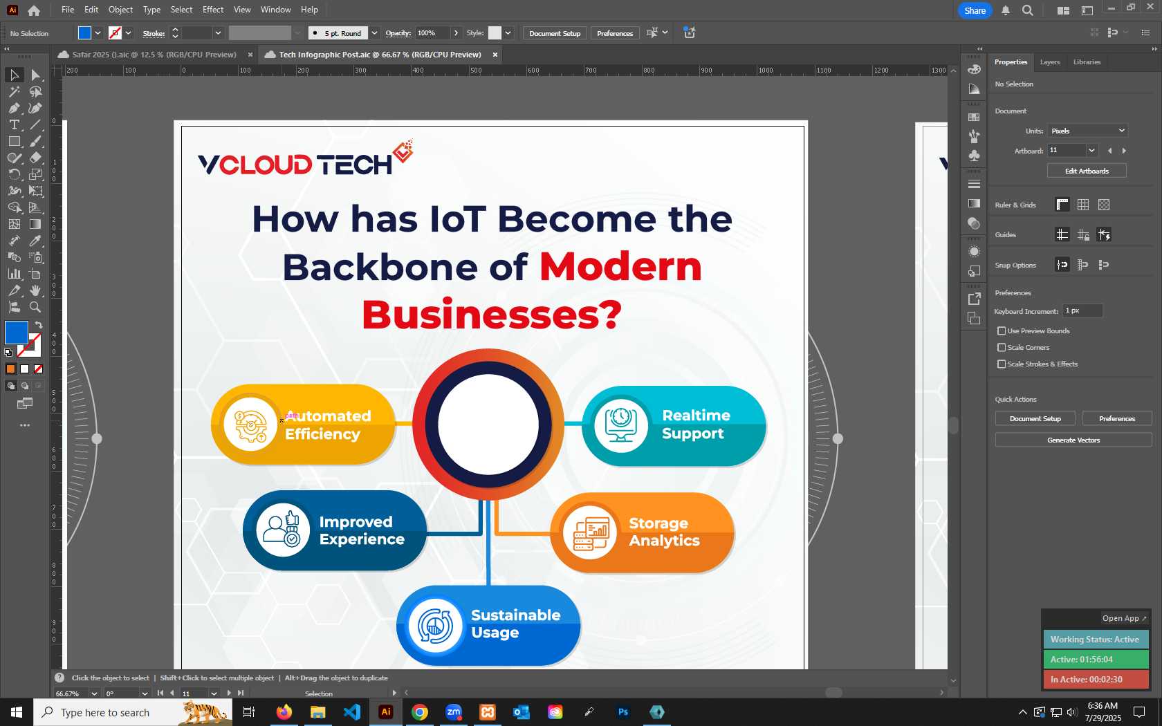This screenshot has height=726, width=1162.
Task: Select the Artboard tool
Action: 35,274
